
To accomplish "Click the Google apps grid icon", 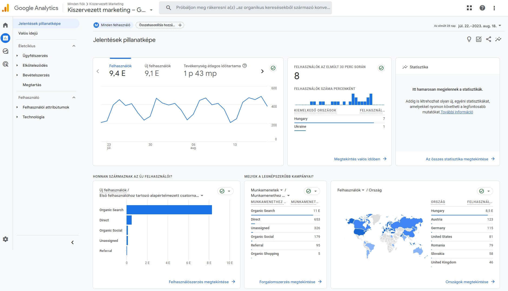I will pos(469,8).
